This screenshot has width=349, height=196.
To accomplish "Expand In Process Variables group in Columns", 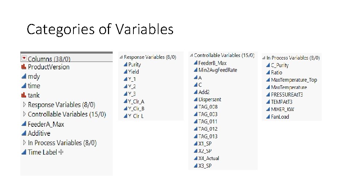I will (x=24, y=143).
